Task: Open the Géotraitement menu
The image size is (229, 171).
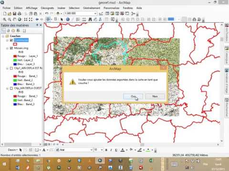Action: [92, 8]
